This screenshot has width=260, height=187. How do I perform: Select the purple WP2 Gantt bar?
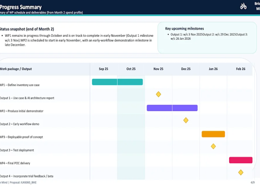coord(172,108)
